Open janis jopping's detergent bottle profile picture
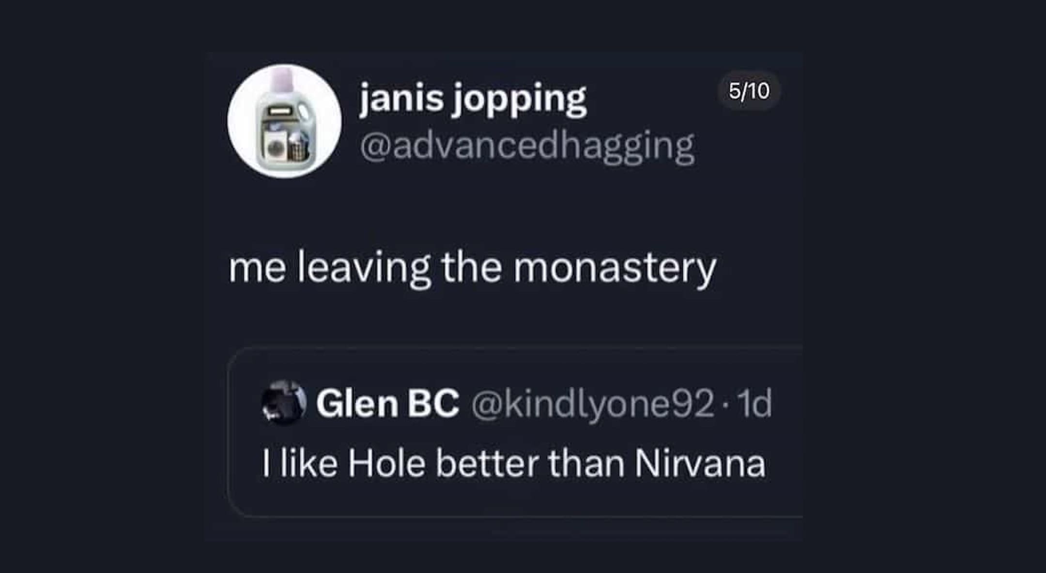The image size is (1046, 573). point(284,121)
